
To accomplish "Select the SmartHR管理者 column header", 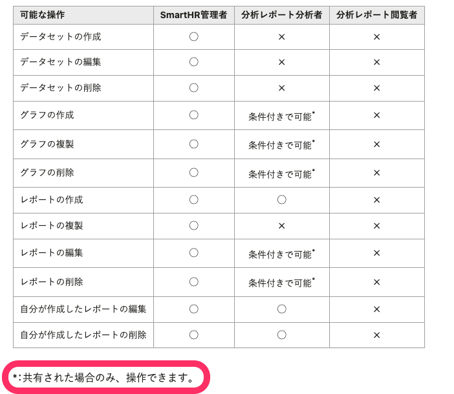I will click(x=193, y=14).
